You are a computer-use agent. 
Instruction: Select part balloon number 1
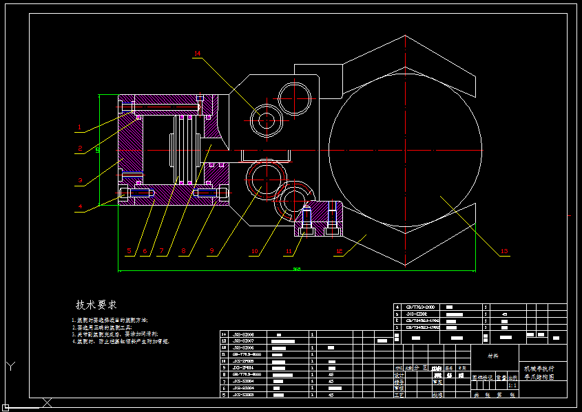(x=79, y=127)
